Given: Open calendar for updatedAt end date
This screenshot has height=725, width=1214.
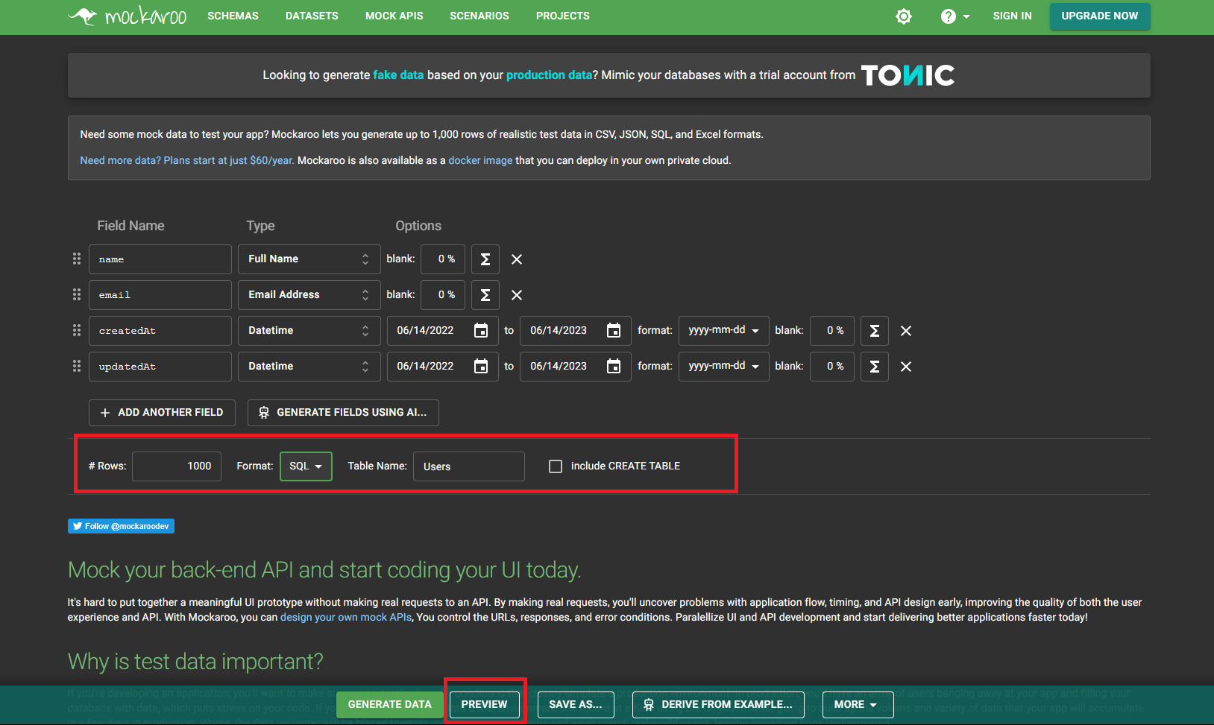Looking at the screenshot, I should (x=614, y=366).
